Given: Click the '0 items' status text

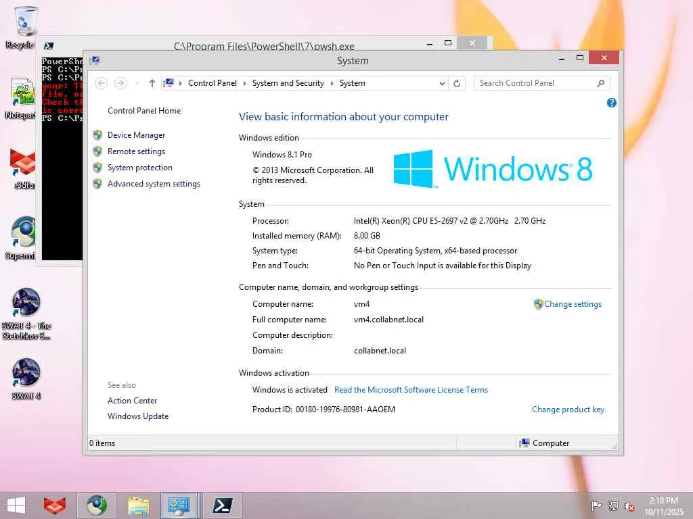Looking at the screenshot, I should (x=102, y=443).
